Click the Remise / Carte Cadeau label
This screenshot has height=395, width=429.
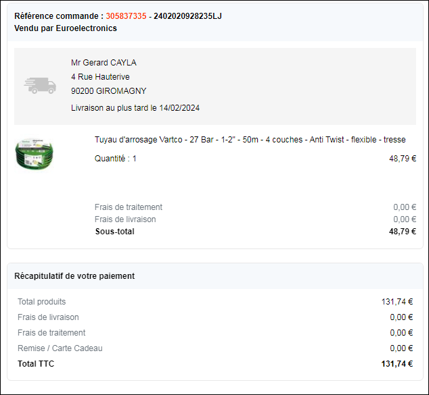[60, 348]
